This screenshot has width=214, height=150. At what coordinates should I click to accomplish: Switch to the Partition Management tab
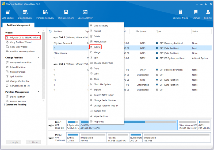tap(18, 25)
